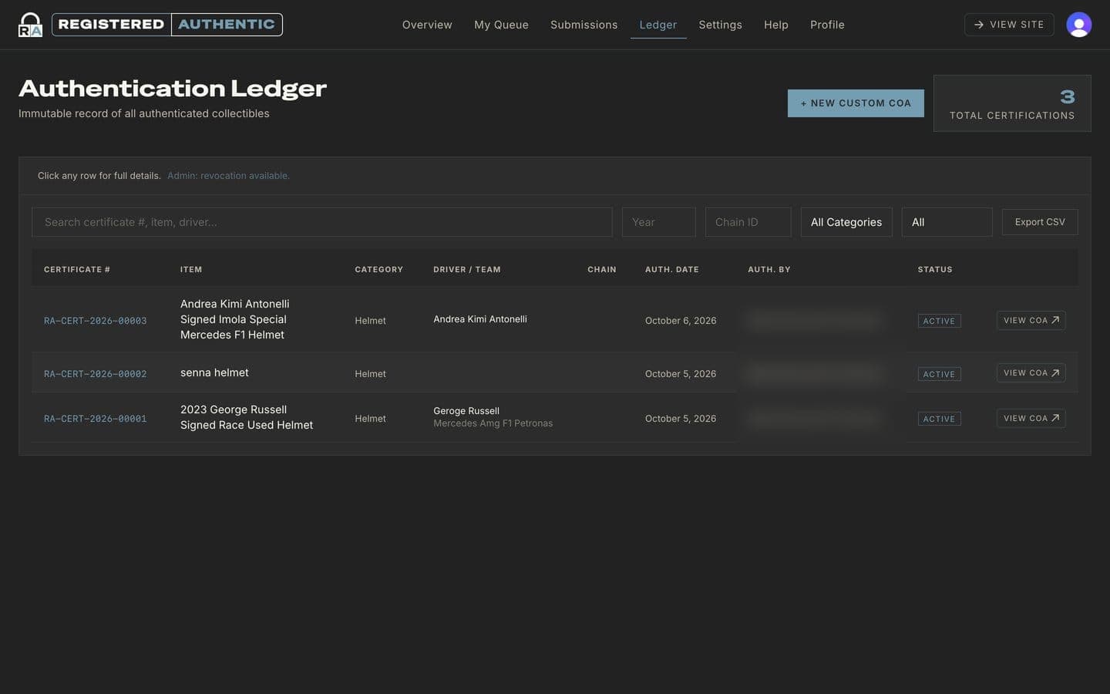The width and height of the screenshot is (1110, 694).
Task: Open the Overview navigation item
Action: click(427, 25)
